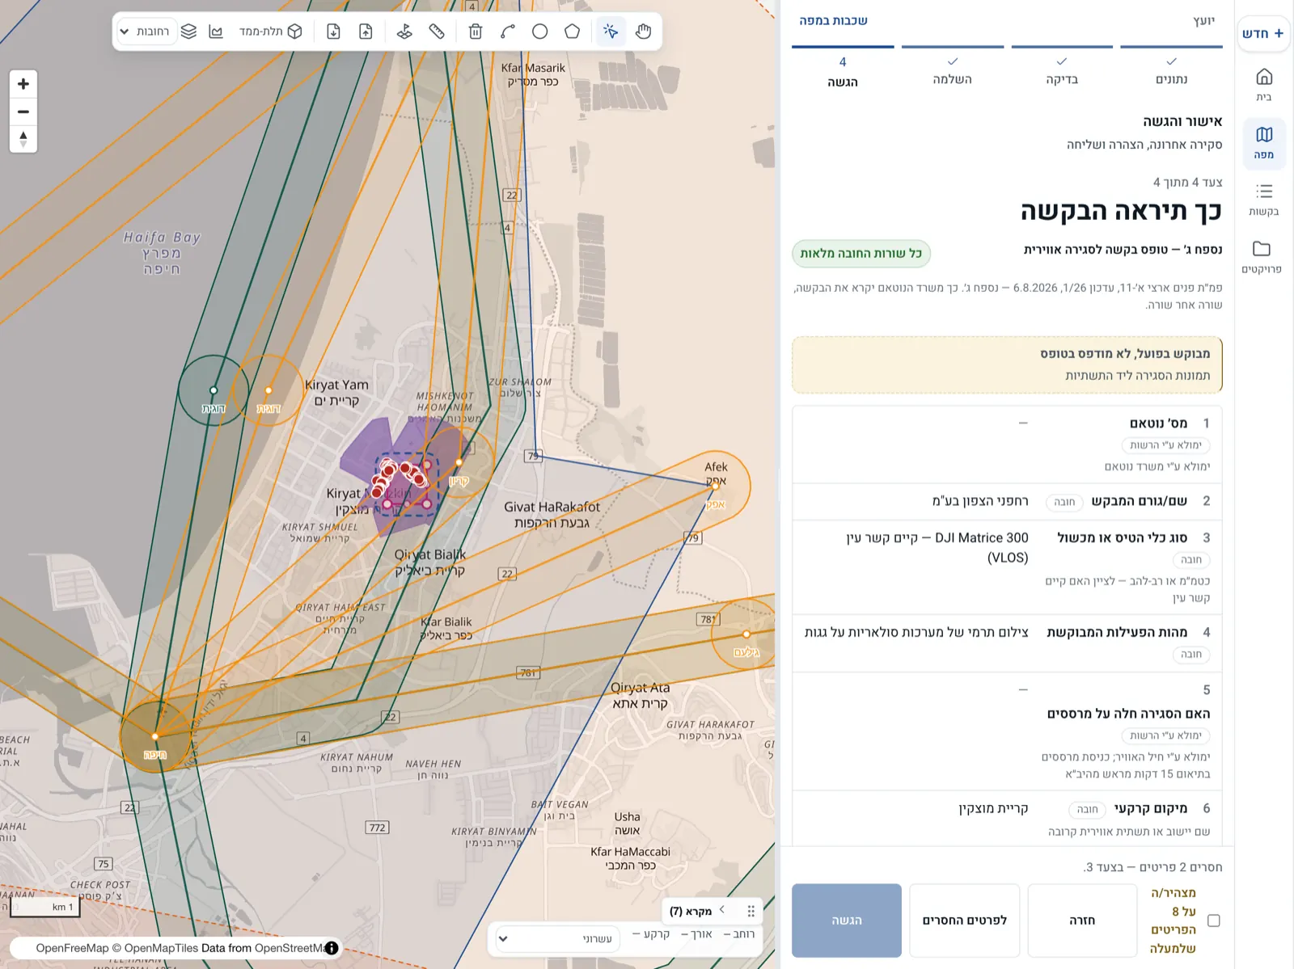
Task: Select the ruler measure tool
Action: tap(437, 32)
